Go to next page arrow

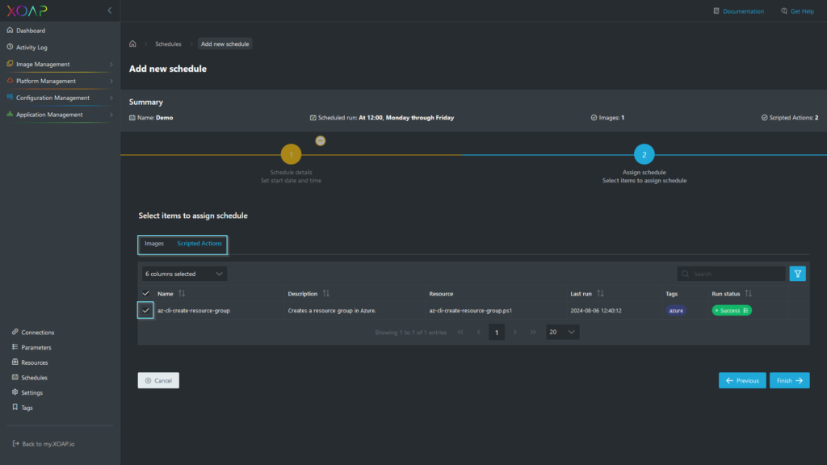tap(515, 332)
